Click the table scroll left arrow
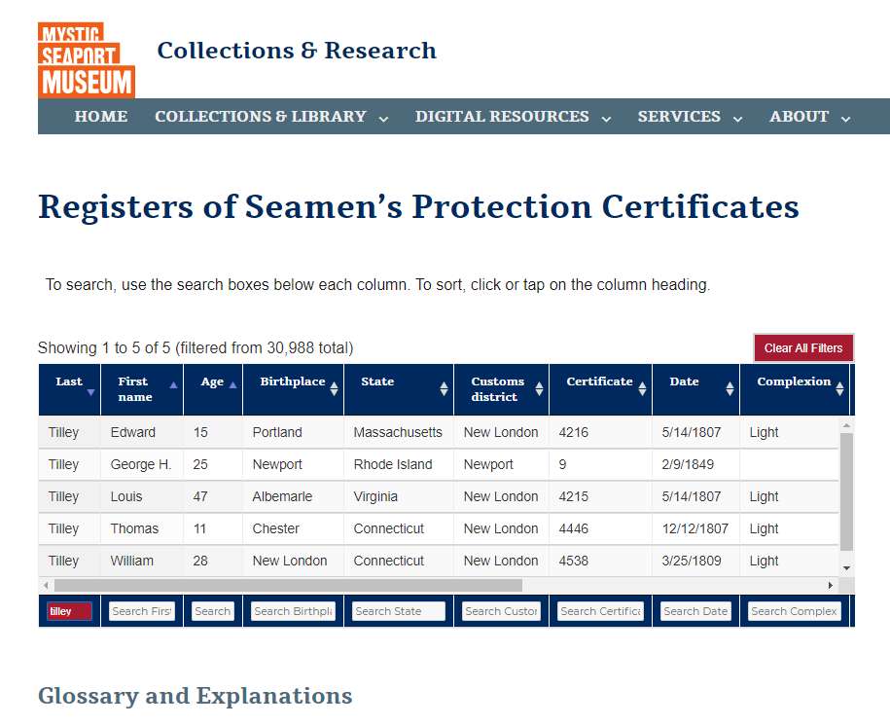The width and height of the screenshot is (890, 726). [x=46, y=585]
